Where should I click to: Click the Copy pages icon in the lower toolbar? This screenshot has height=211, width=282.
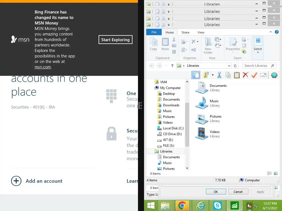[x=228, y=75]
